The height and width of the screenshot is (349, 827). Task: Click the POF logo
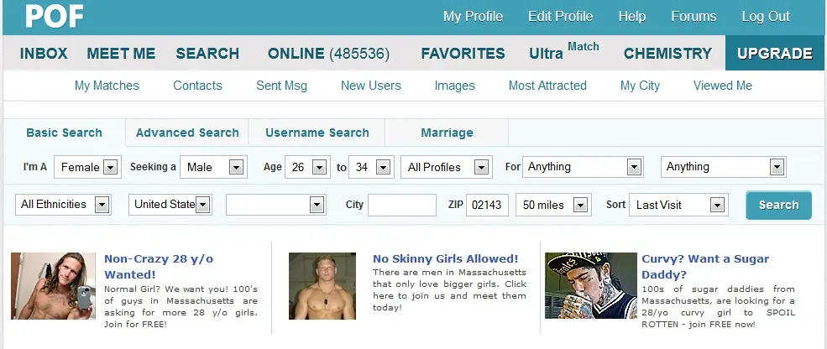[54, 16]
